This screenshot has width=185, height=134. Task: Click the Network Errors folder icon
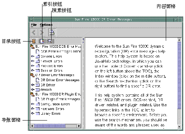(38, 61)
